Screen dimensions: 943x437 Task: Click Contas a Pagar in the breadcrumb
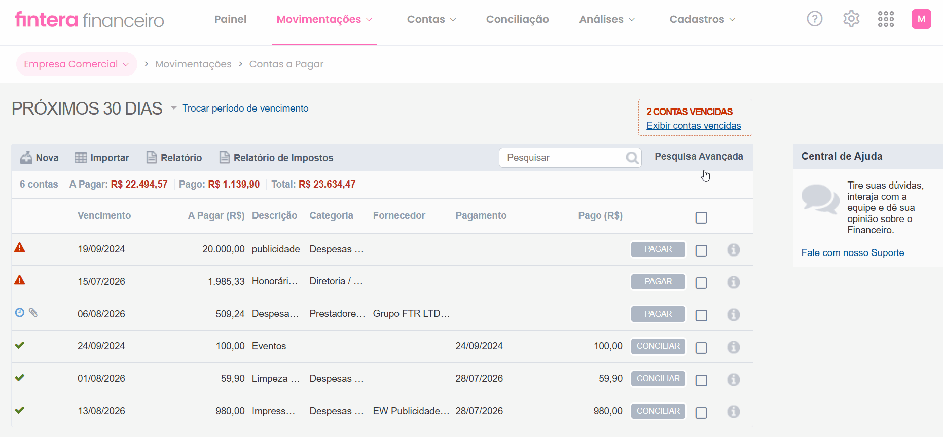click(286, 64)
